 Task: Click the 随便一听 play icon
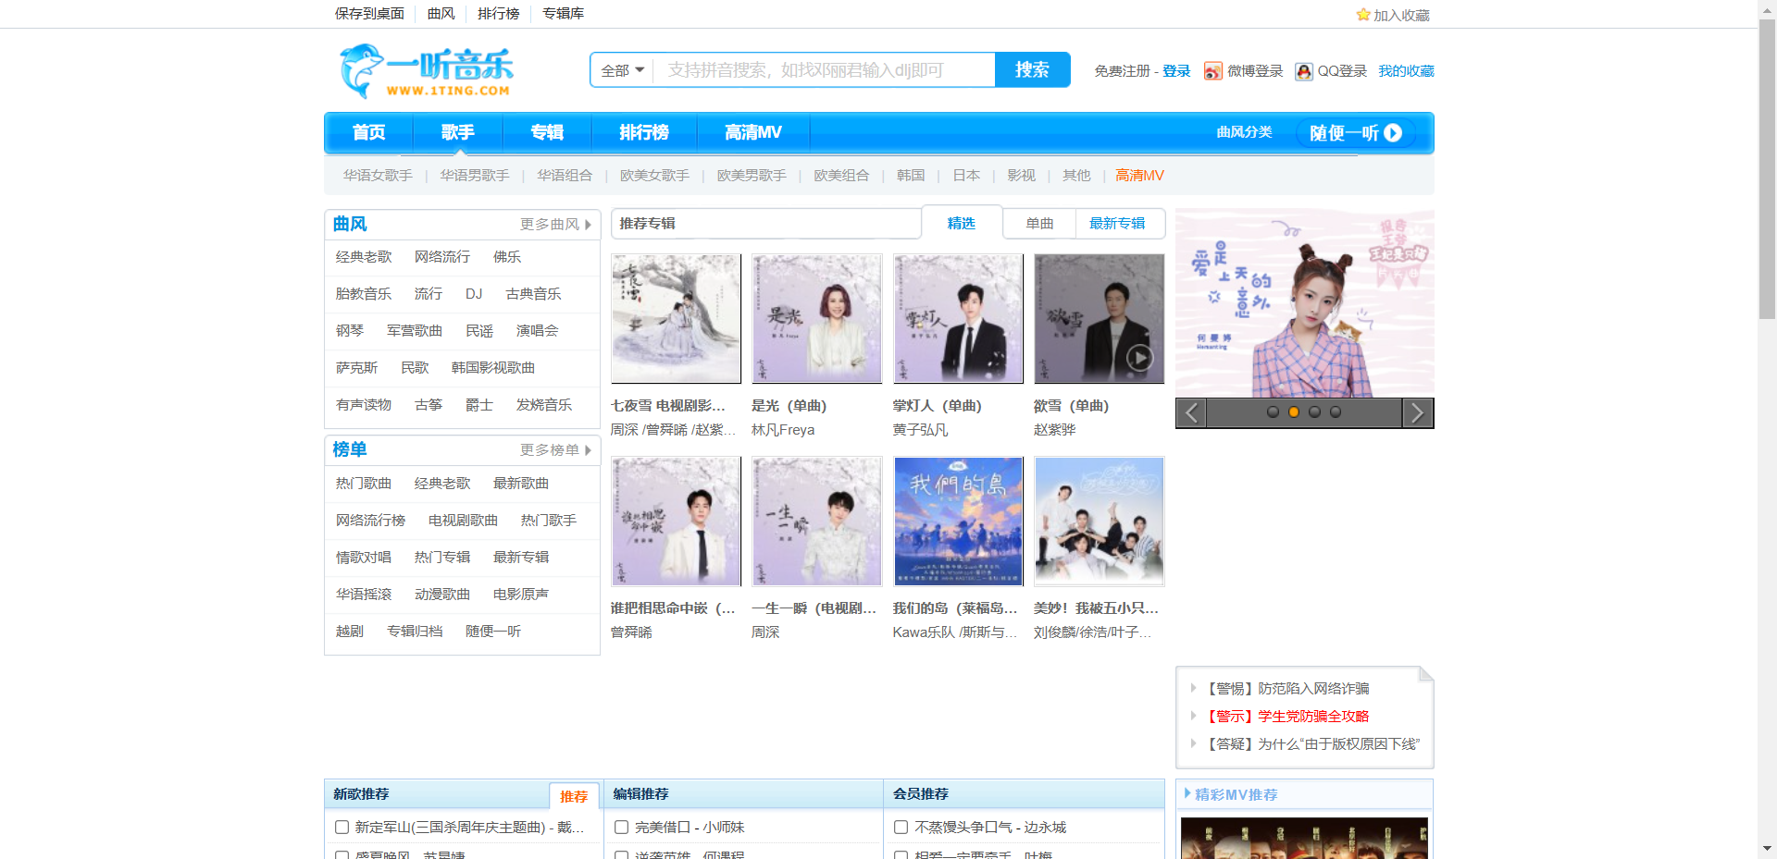click(1394, 133)
